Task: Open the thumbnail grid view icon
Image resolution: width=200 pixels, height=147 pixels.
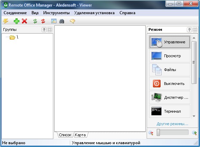Action: (x=54, y=21)
